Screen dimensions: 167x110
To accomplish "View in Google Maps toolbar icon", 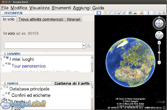I will point(164,13).
